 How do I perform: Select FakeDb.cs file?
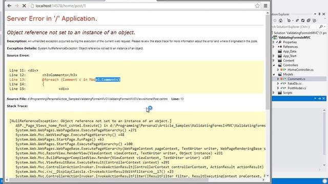295,83
